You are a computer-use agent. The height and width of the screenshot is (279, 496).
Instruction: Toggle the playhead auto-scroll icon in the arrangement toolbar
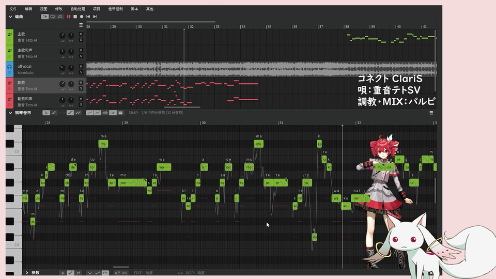(45, 17)
